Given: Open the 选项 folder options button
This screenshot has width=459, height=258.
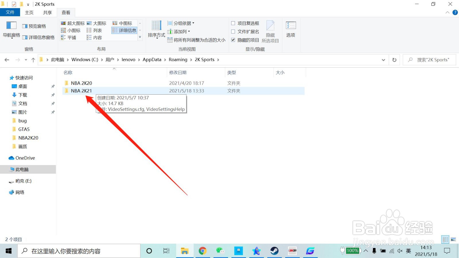Looking at the screenshot, I should point(291,29).
